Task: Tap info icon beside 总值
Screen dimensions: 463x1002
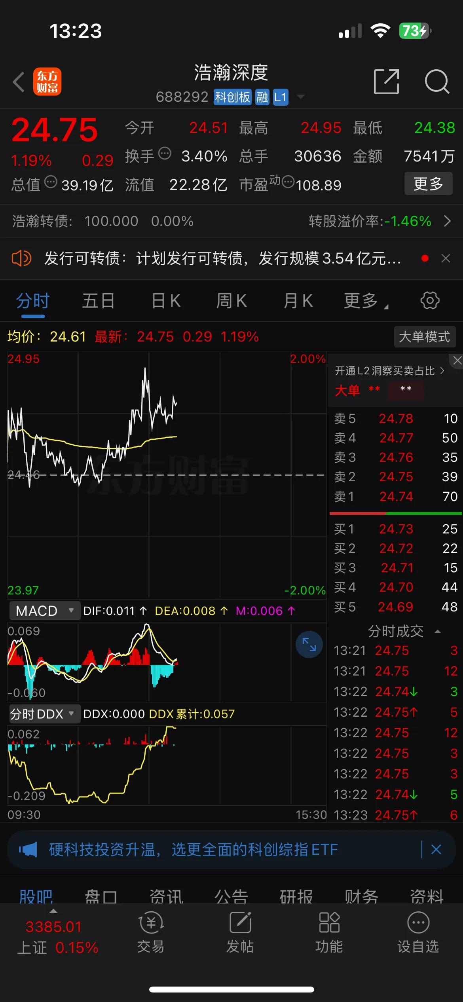Action: click(51, 182)
